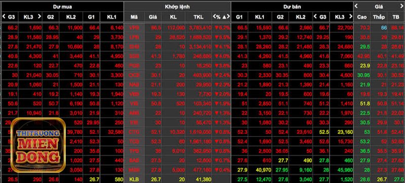Click yellow sell volume 40,970
This screenshot has width=405, height=183.
263,169
